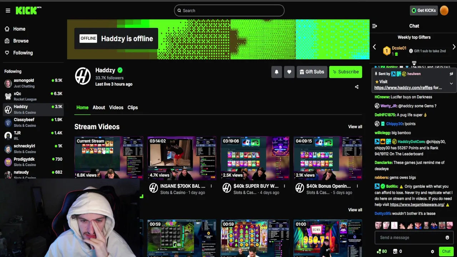The image size is (457, 257).
Task: Click View all for Stream Videos
Action: pyautogui.click(x=355, y=127)
